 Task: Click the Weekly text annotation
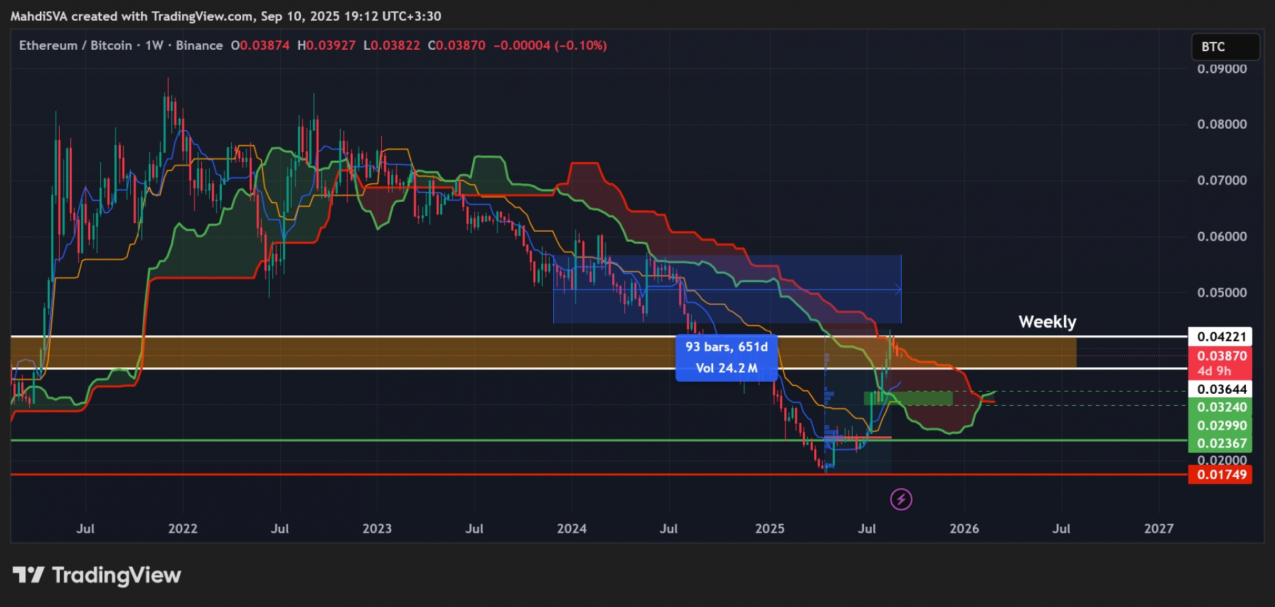(x=1047, y=322)
